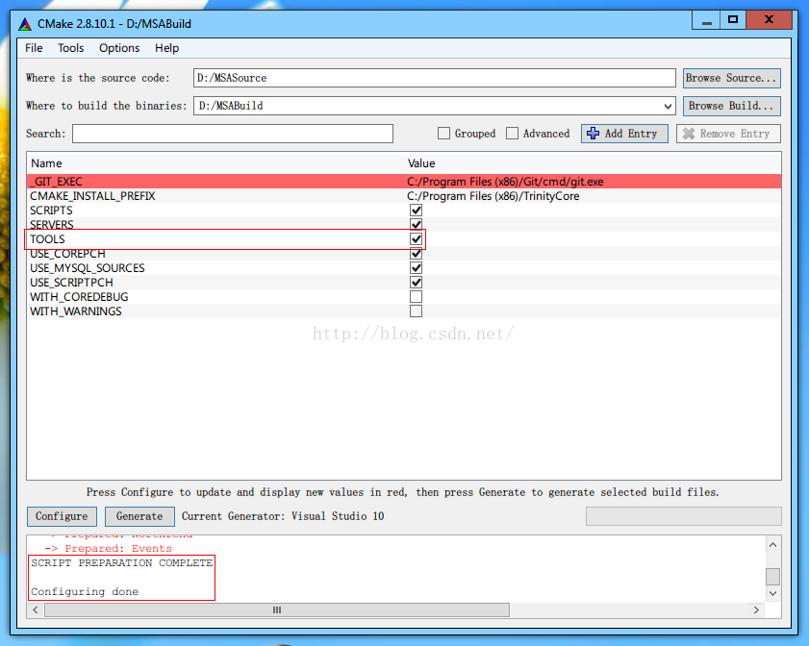Click the CMake triangle logo in title bar
Screen dimensions: 809x646
[x=25, y=24]
